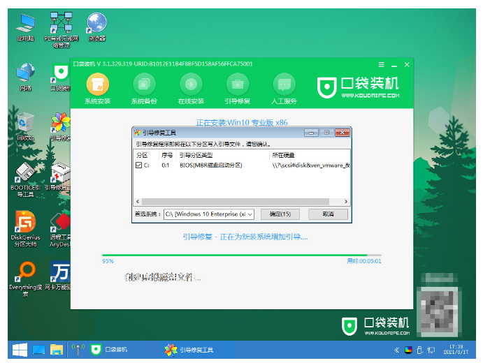Open 远程工具 AnyDesk desktop shortcut

pos(60,229)
